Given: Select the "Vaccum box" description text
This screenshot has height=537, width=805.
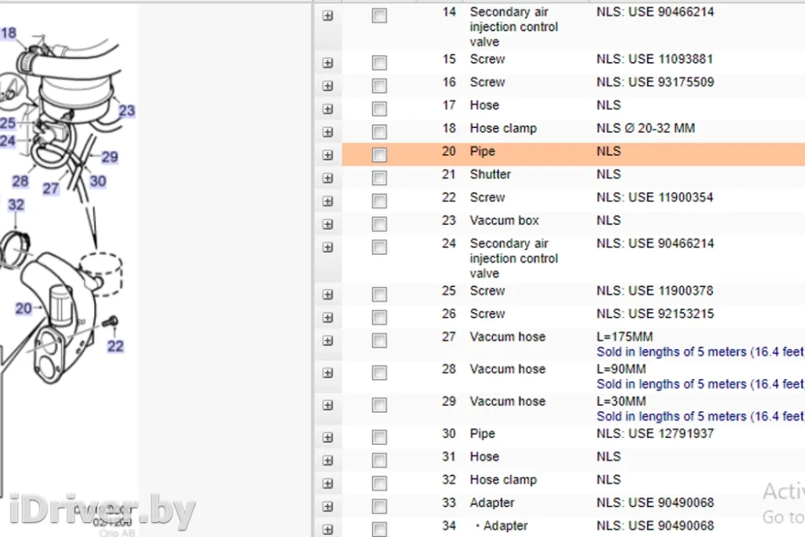Looking at the screenshot, I should (x=504, y=221).
